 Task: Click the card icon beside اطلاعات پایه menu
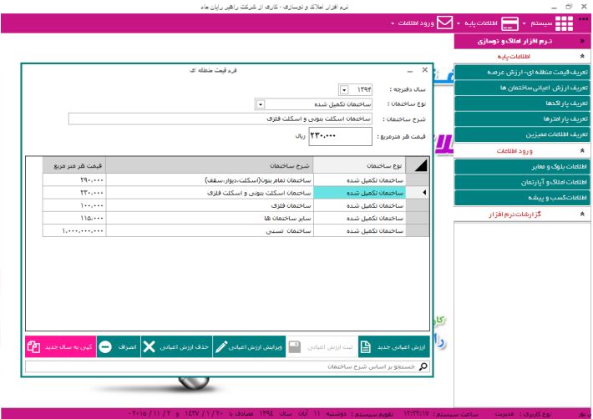click(509, 23)
